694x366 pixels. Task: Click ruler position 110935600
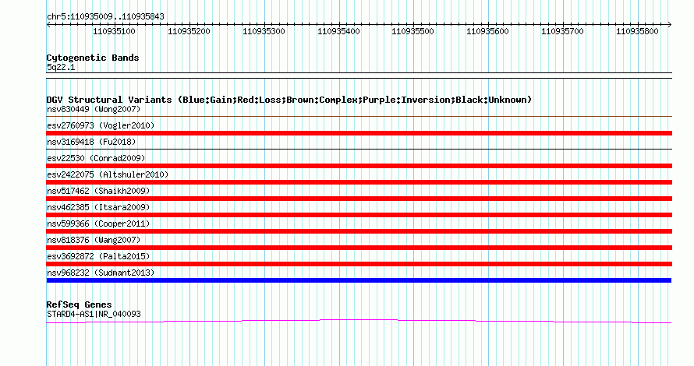click(x=487, y=31)
